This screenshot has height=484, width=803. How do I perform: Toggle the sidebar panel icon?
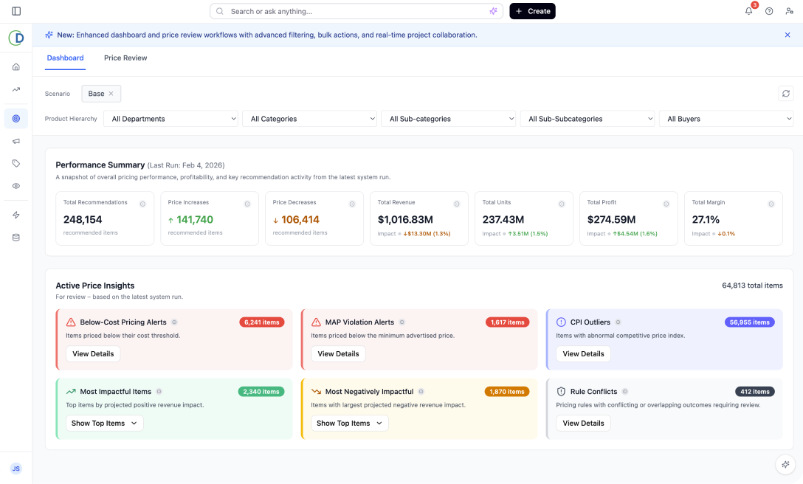[16, 11]
